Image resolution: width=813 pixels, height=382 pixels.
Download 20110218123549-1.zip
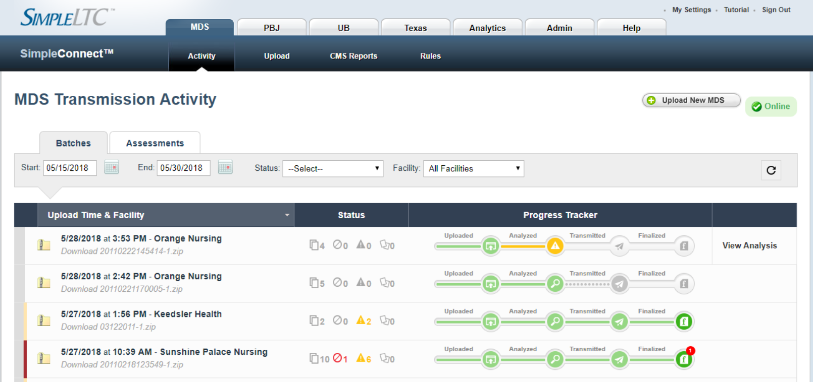click(122, 364)
